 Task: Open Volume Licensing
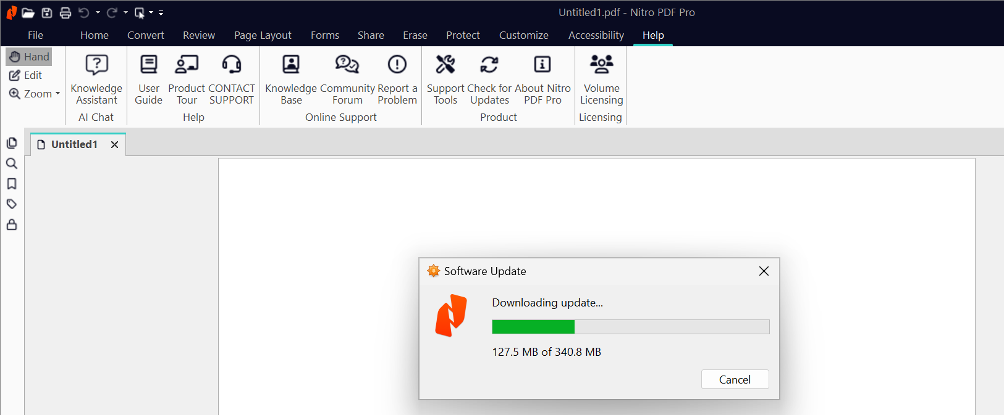coord(601,80)
